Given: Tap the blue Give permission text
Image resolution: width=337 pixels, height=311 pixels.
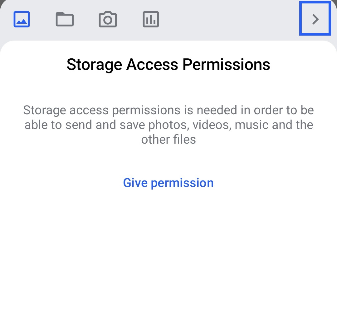Looking at the screenshot, I should click(168, 183).
